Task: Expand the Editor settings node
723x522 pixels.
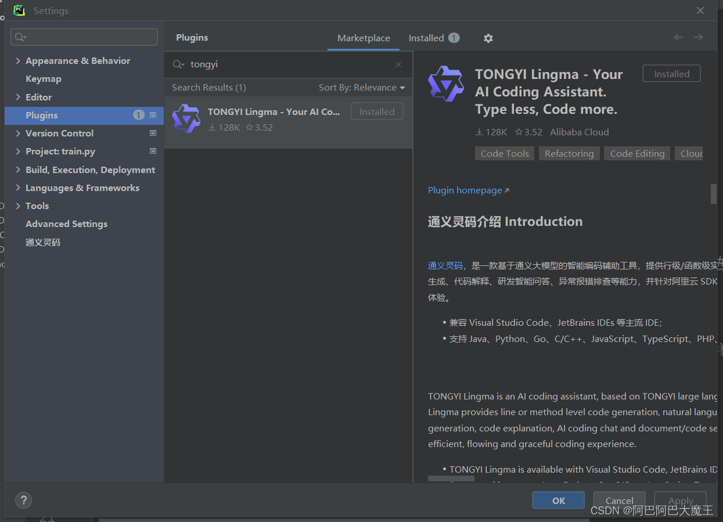Action: tap(18, 97)
